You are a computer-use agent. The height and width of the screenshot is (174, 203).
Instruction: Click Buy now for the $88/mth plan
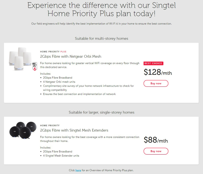tap(156, 151)
